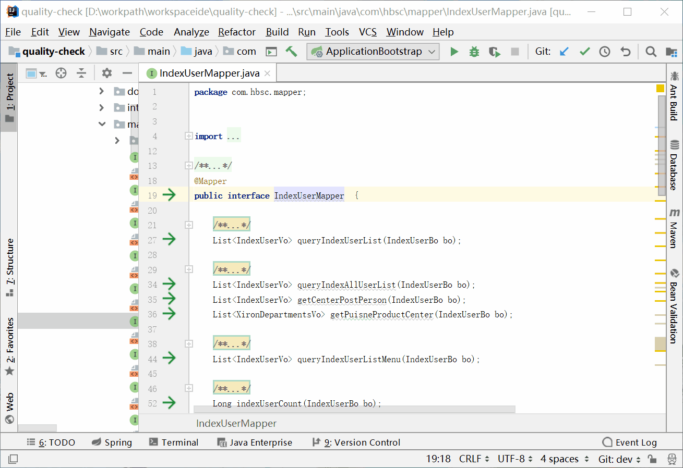Open the Analyze menu

click(191, 32)
